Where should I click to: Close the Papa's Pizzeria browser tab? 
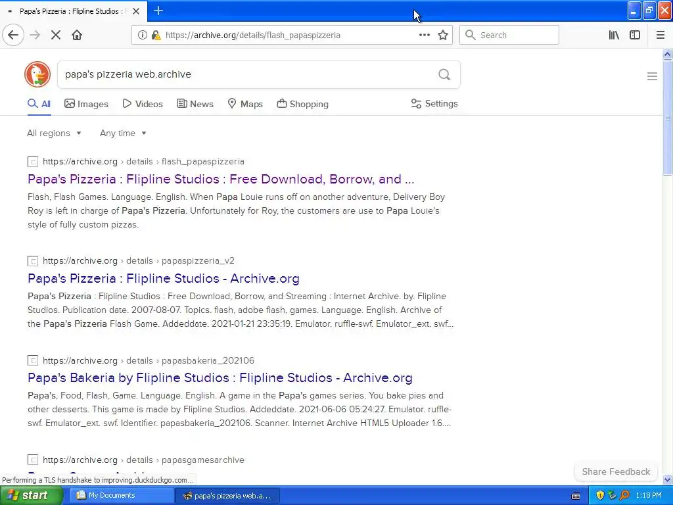[x=136, y=11]
